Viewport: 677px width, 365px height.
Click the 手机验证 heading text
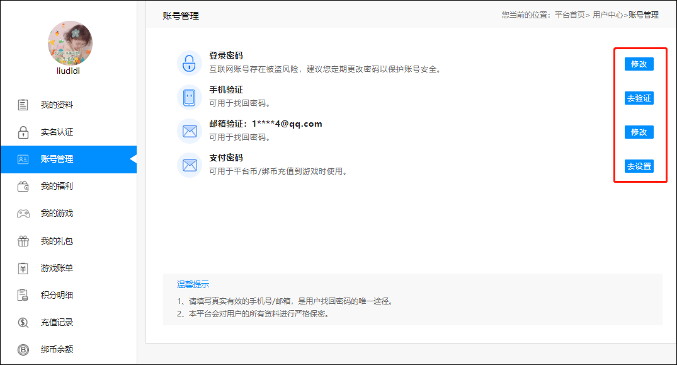(226, 90)
